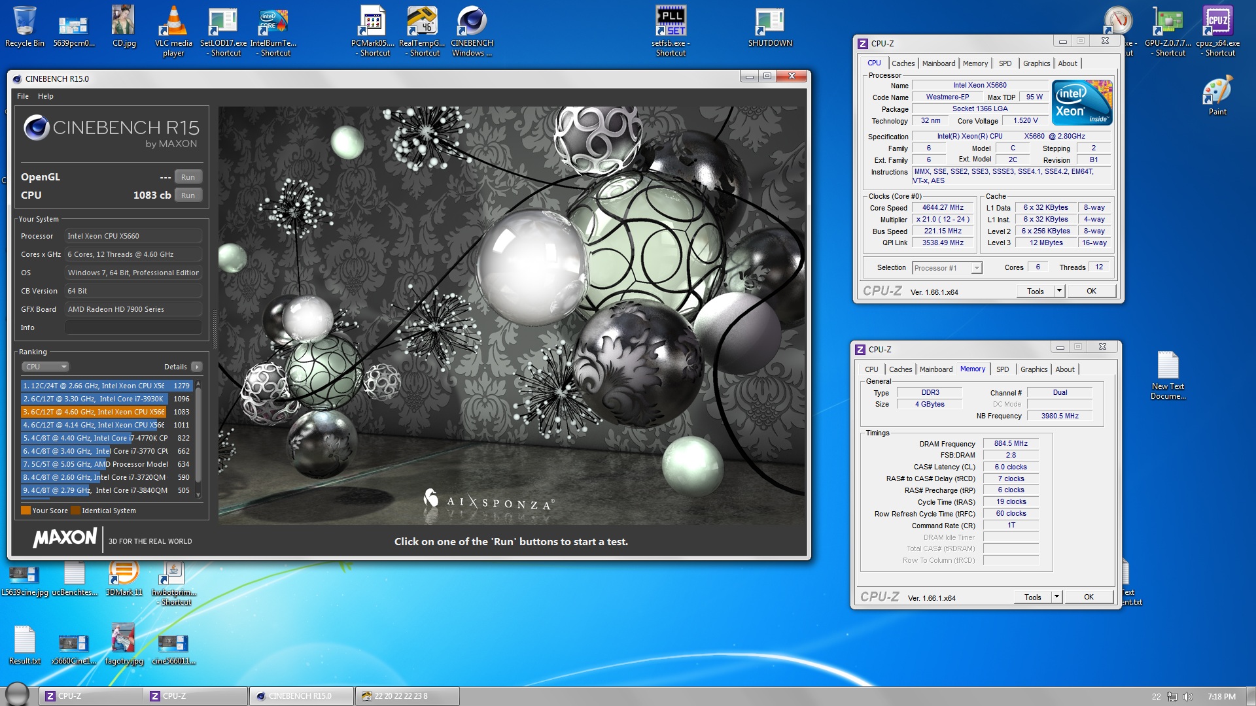Image resolution: width=1256 pixels, height=706 pixels.
Task: Open cine566011 desktop image file
Action: tap(173, 648)
